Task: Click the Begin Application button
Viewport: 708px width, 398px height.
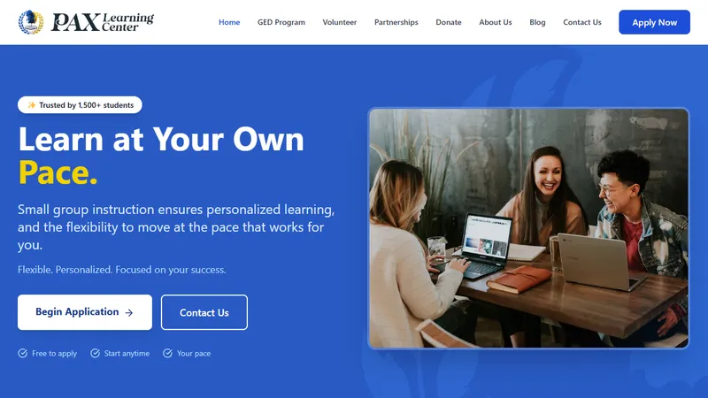Action: [x=85, y=312]
